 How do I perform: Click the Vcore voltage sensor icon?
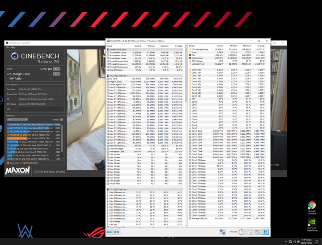[190, 52]
